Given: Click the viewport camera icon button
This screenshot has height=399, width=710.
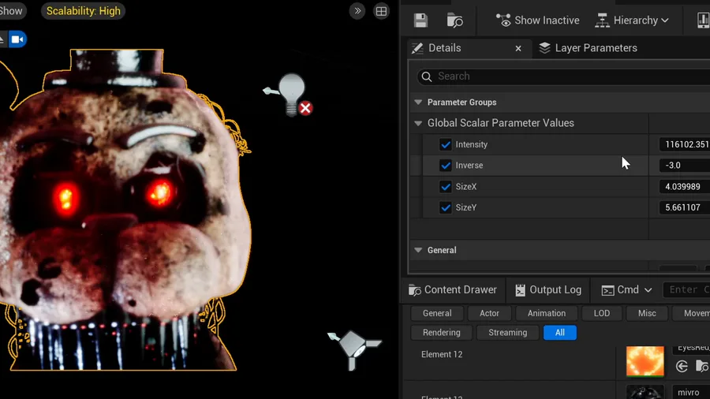Looking at the screenshot, I should pos(17,39).
